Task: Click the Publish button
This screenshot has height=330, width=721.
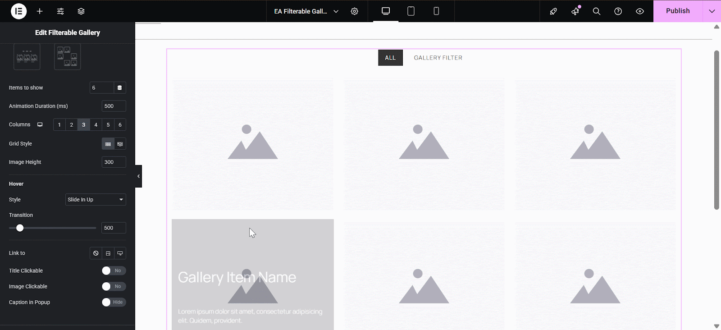Action: click(x=678, y=11)
